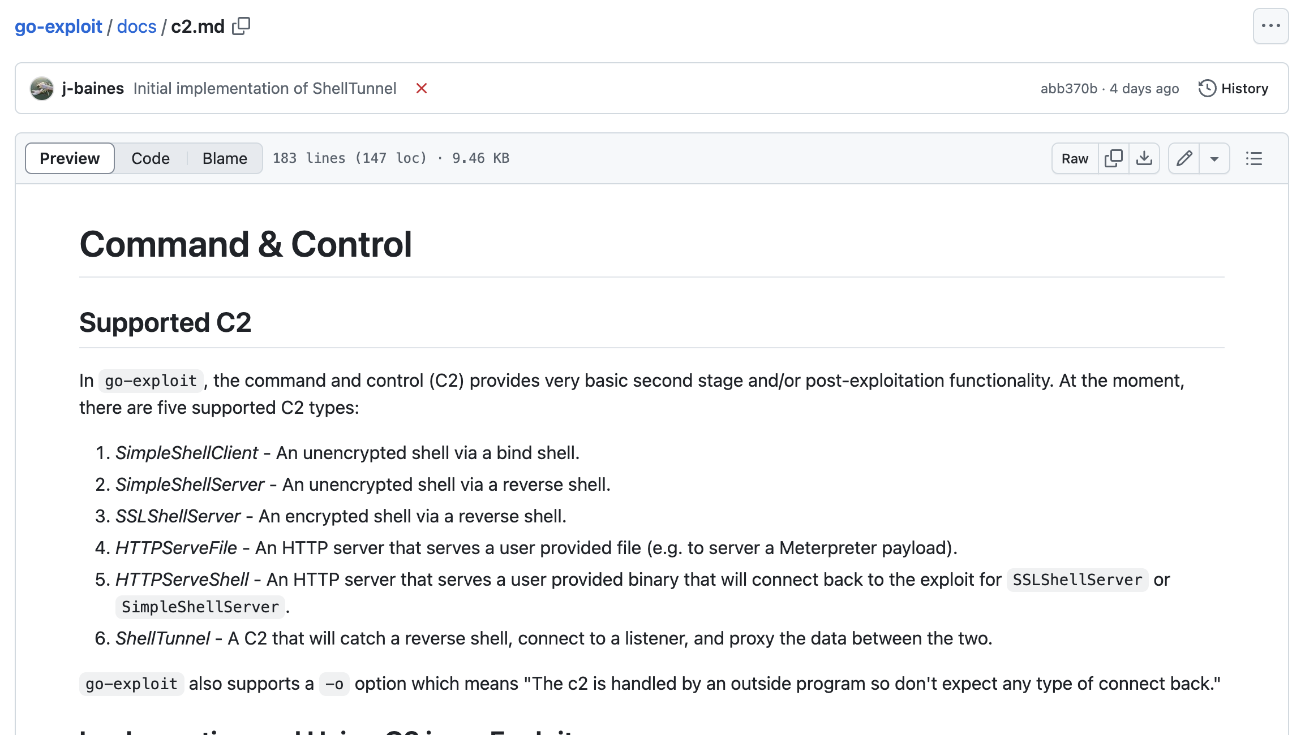Viewport: 1305px width, 735px height.
Task: Switch to the Blame tab
Action: (224, 158)
